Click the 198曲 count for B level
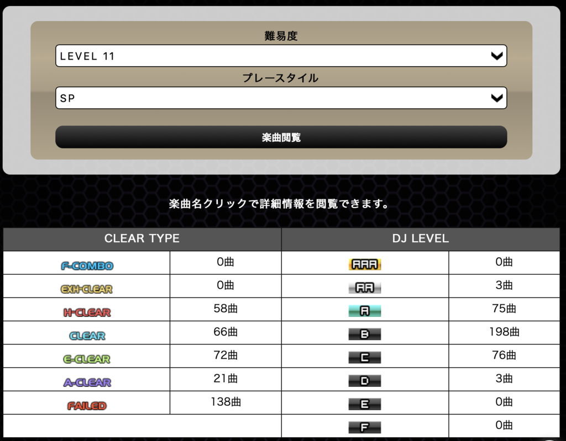Viewport: 566px width, 441px height. (504, 332)
